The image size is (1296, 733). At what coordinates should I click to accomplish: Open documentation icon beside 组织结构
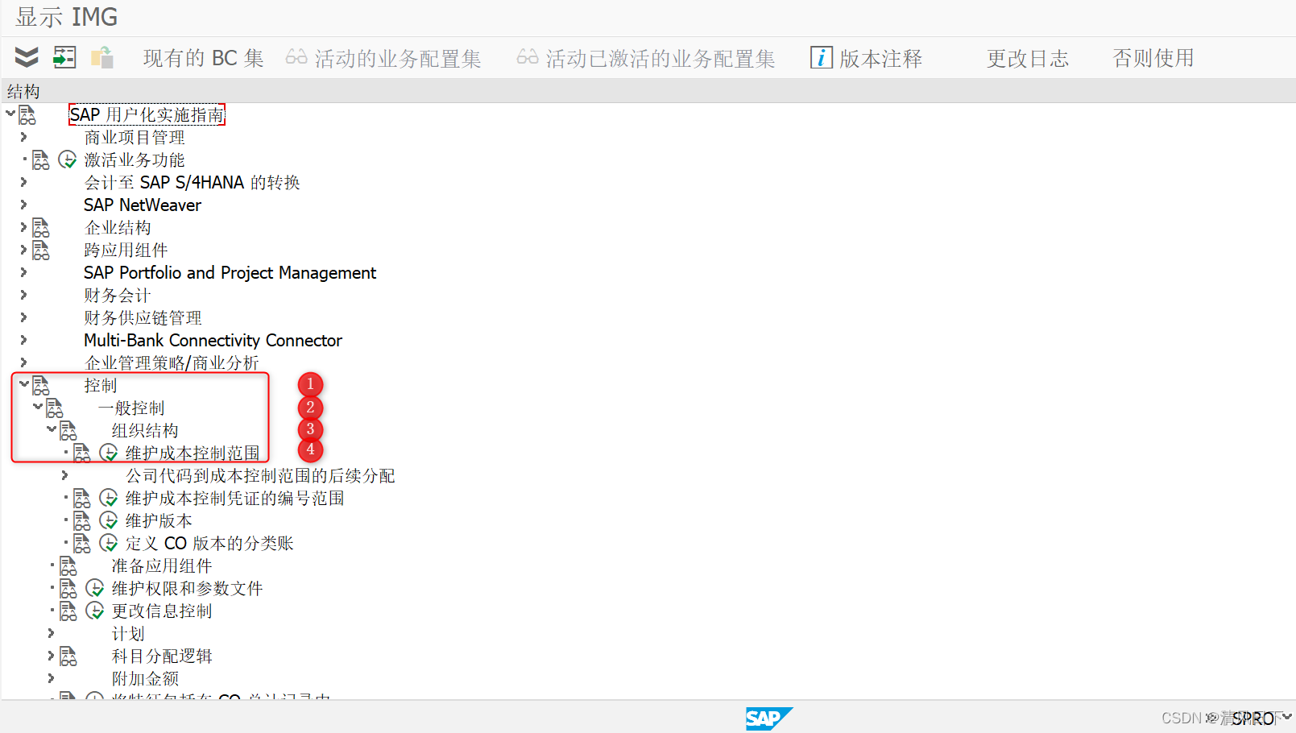coord(68,431)
